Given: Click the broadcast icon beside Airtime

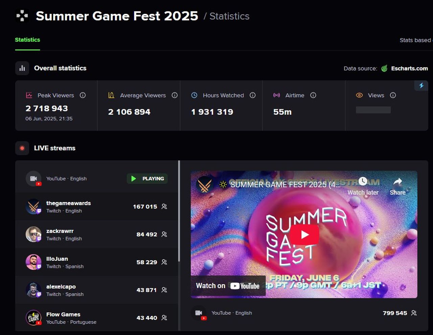Looking at the screenshot, I should pos(276,95).
